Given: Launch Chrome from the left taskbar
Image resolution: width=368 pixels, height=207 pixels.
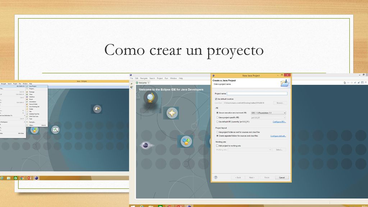Looking at the screenshot, I should click(x=22, y=178).
